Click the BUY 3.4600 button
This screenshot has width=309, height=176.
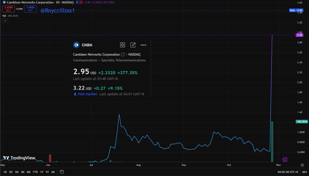pyautogui.click(x=30, y=9)
